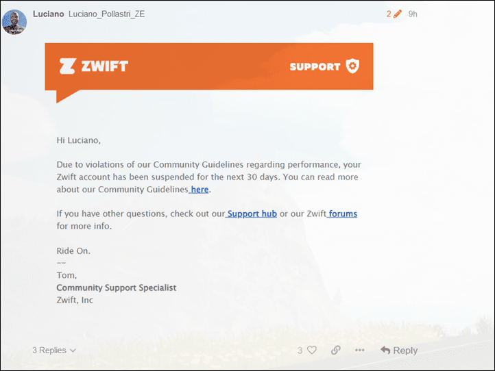
Task: Open Luciano_Pollastri_ZE username profile
Action: point(107,14)
